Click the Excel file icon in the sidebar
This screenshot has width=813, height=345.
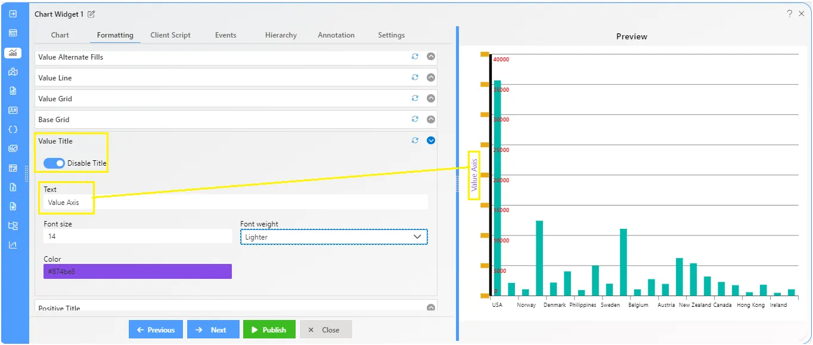pos(13,187)
